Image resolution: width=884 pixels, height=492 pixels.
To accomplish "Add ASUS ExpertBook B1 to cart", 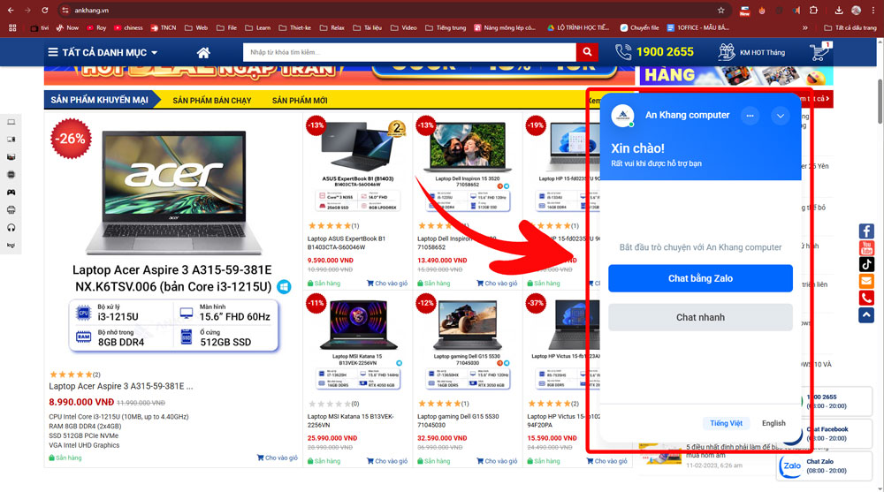I will (x=387, y=283).
